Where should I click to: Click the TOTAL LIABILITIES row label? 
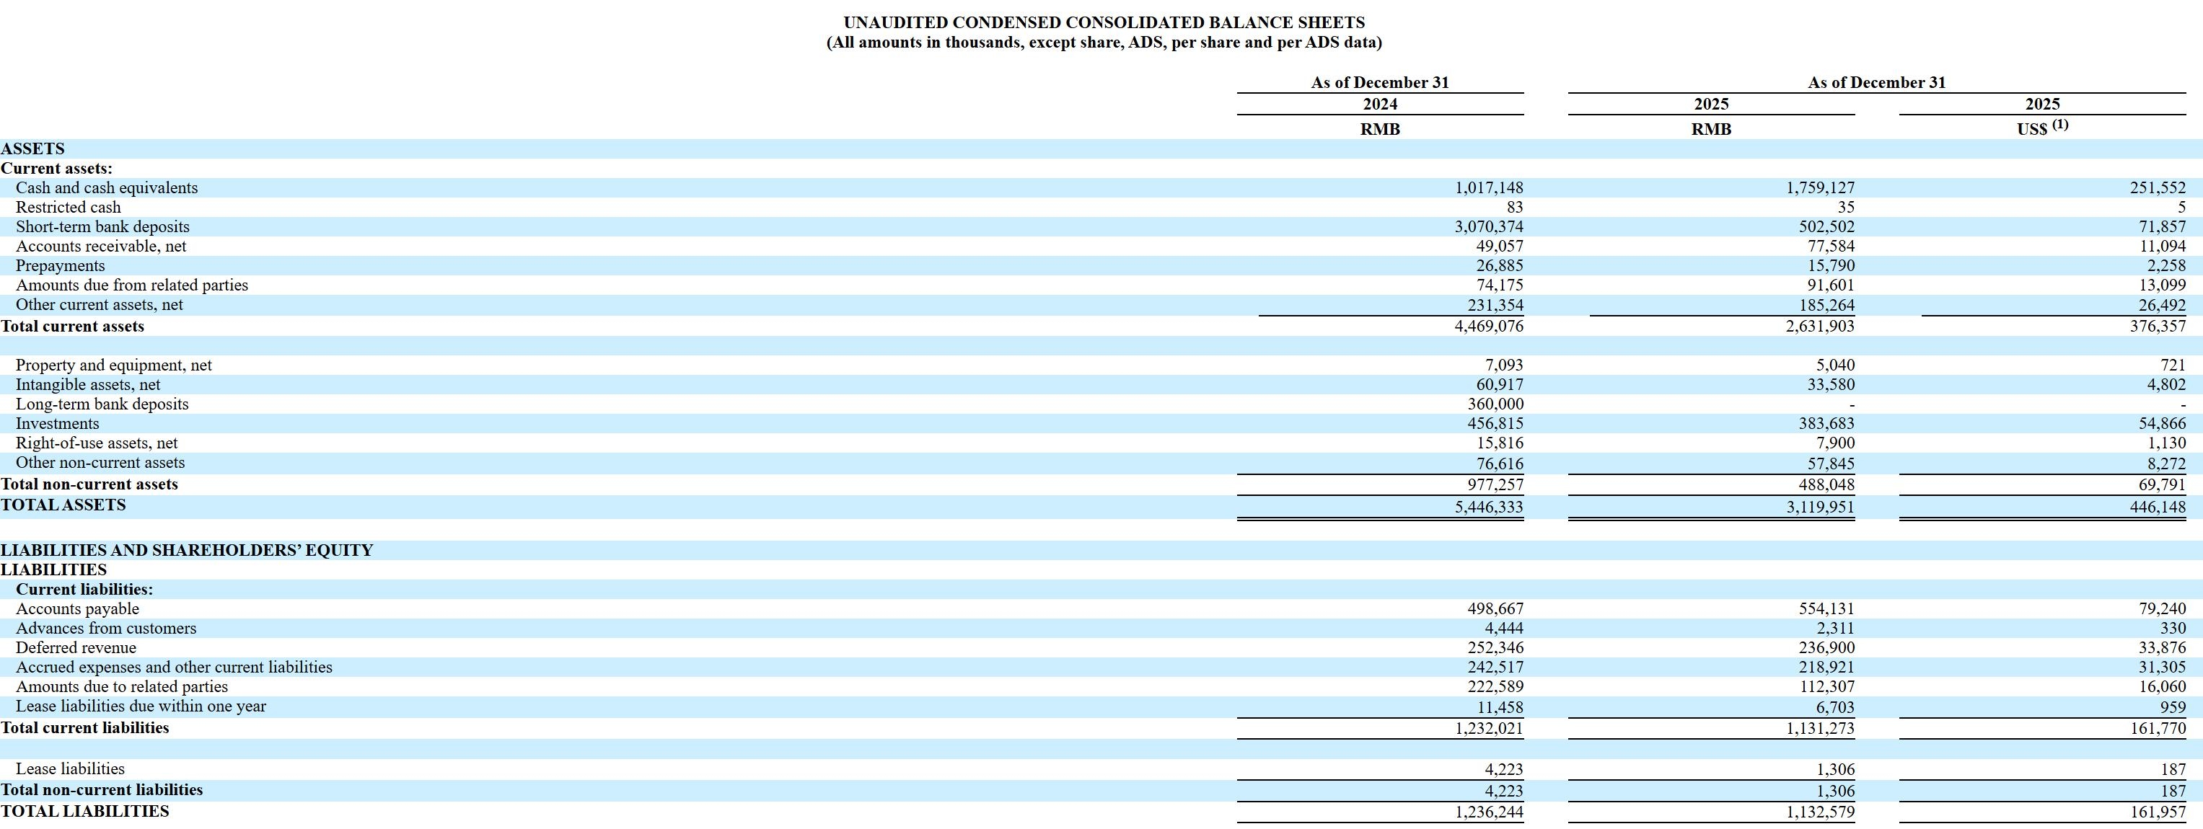(x=84, y=812)
